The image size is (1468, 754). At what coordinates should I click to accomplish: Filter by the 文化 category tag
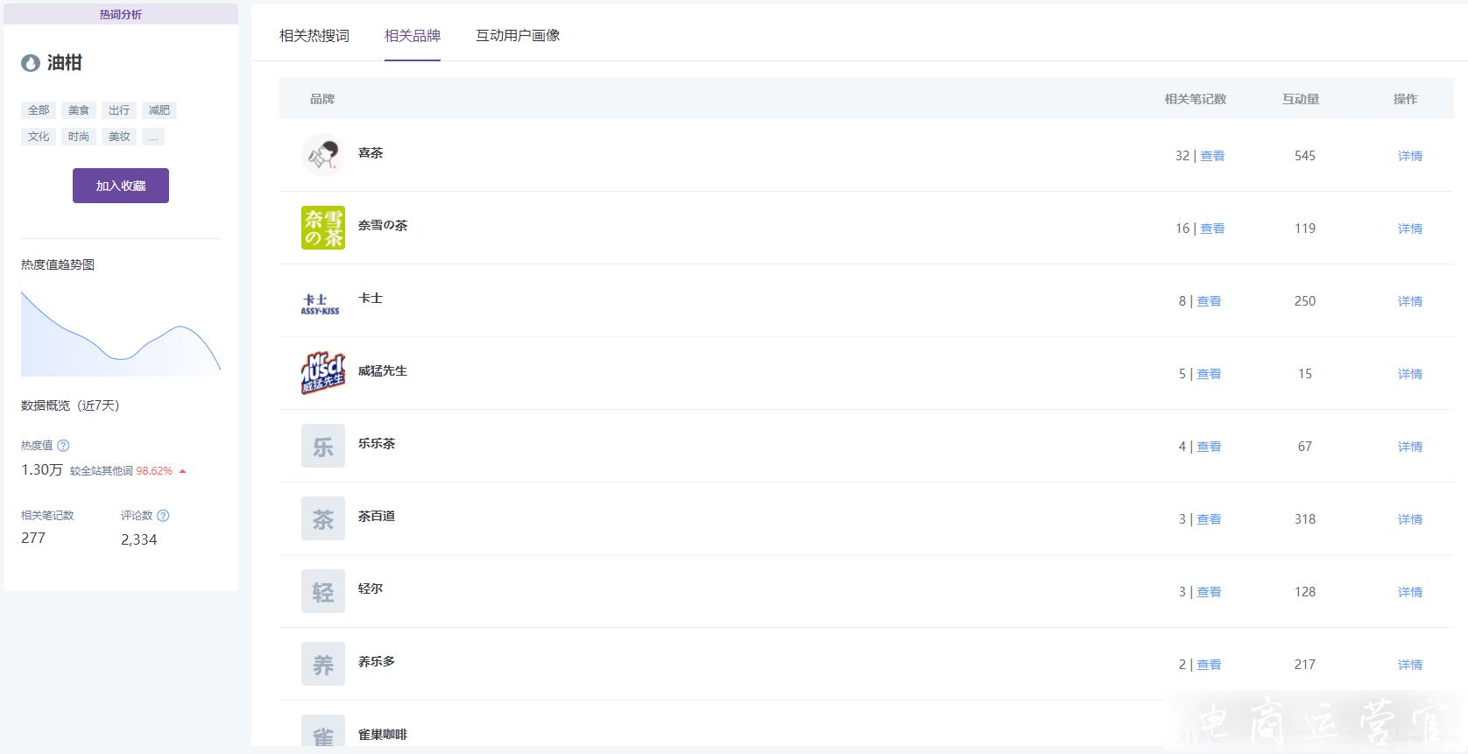(39, 137)
